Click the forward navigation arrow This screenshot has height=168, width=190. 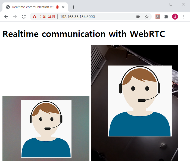(x=15, y=17)
